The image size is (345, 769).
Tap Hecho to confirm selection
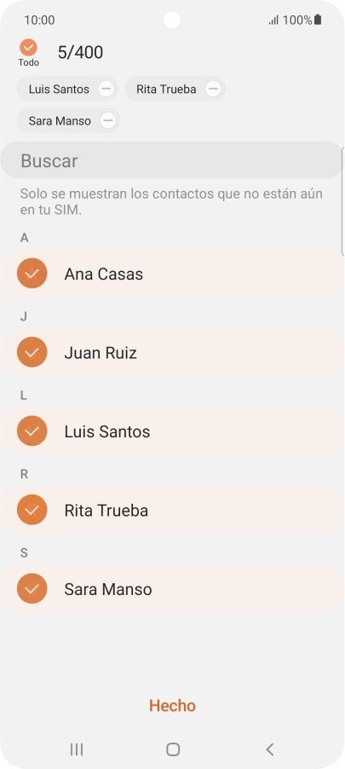click(172, 706)
